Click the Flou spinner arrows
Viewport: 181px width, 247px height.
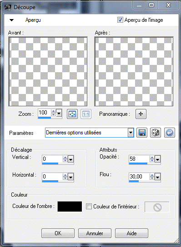pyautogui.click(x=152, y=177)
